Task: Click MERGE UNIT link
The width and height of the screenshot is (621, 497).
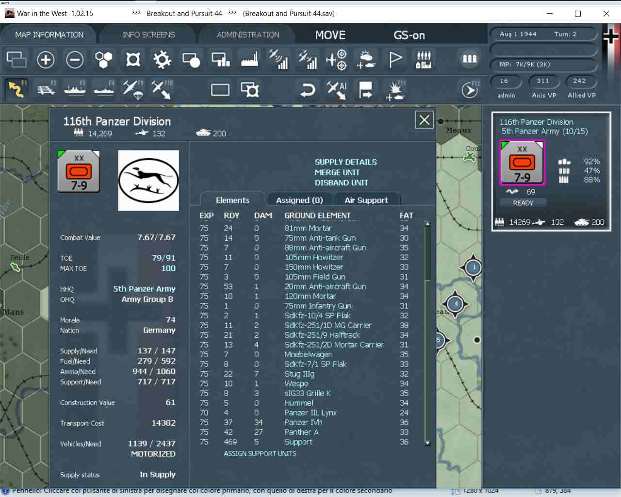Action: pyautogui.click(x=337, y=172)
